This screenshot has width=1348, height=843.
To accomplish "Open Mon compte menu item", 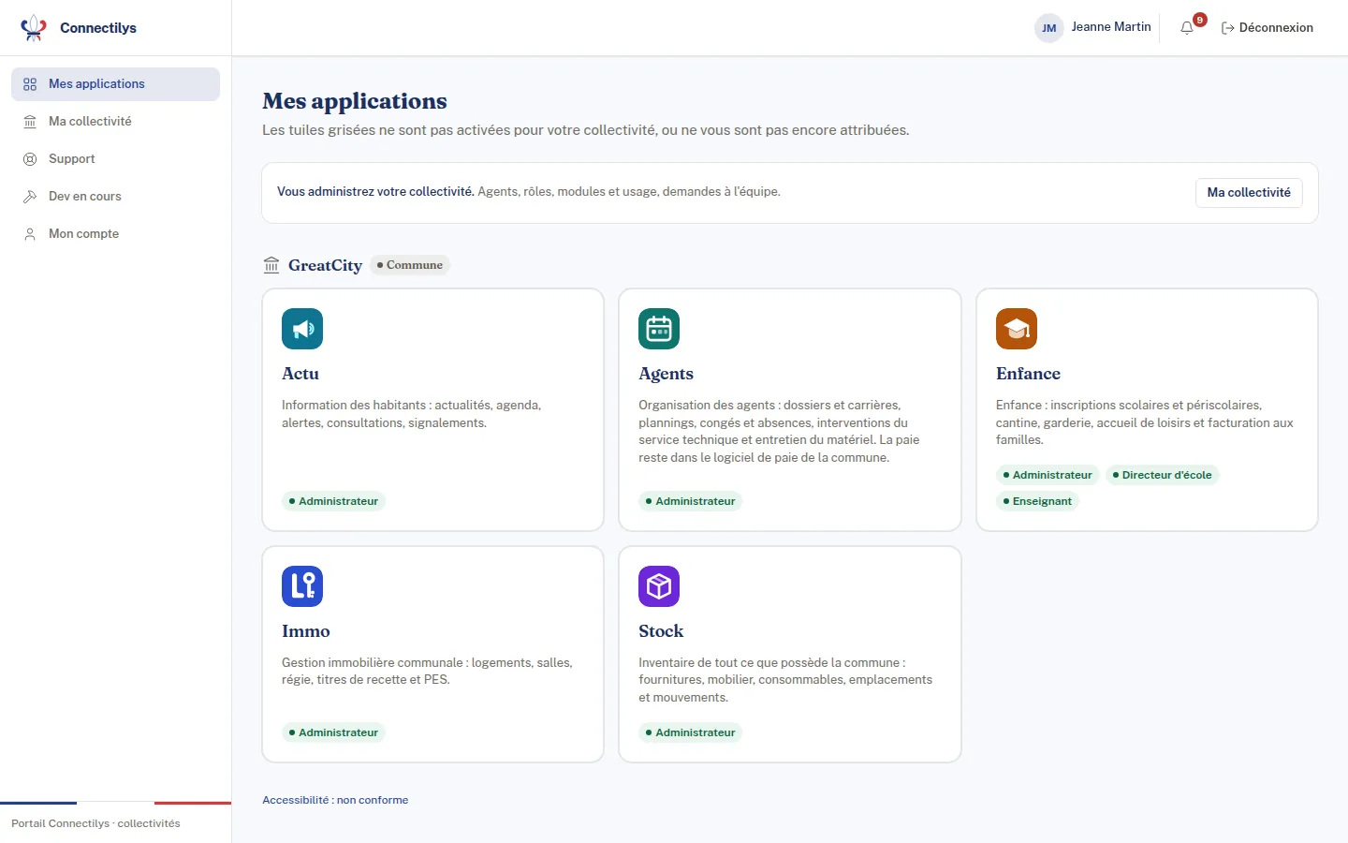I will [x=115, y=234].
